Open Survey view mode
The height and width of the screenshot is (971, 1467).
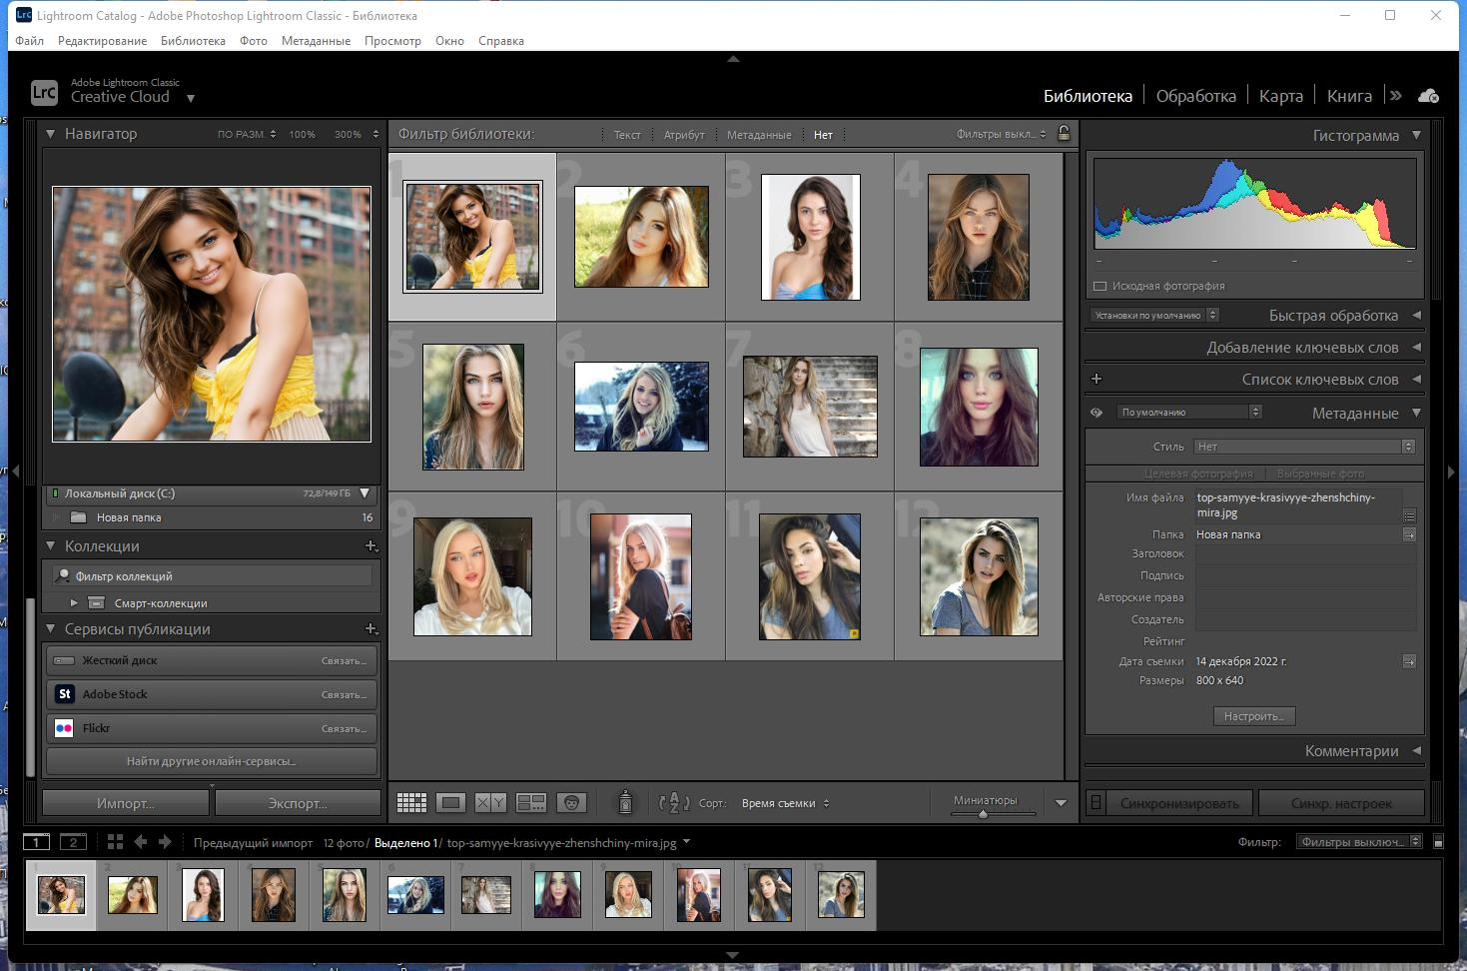[531, 802]
